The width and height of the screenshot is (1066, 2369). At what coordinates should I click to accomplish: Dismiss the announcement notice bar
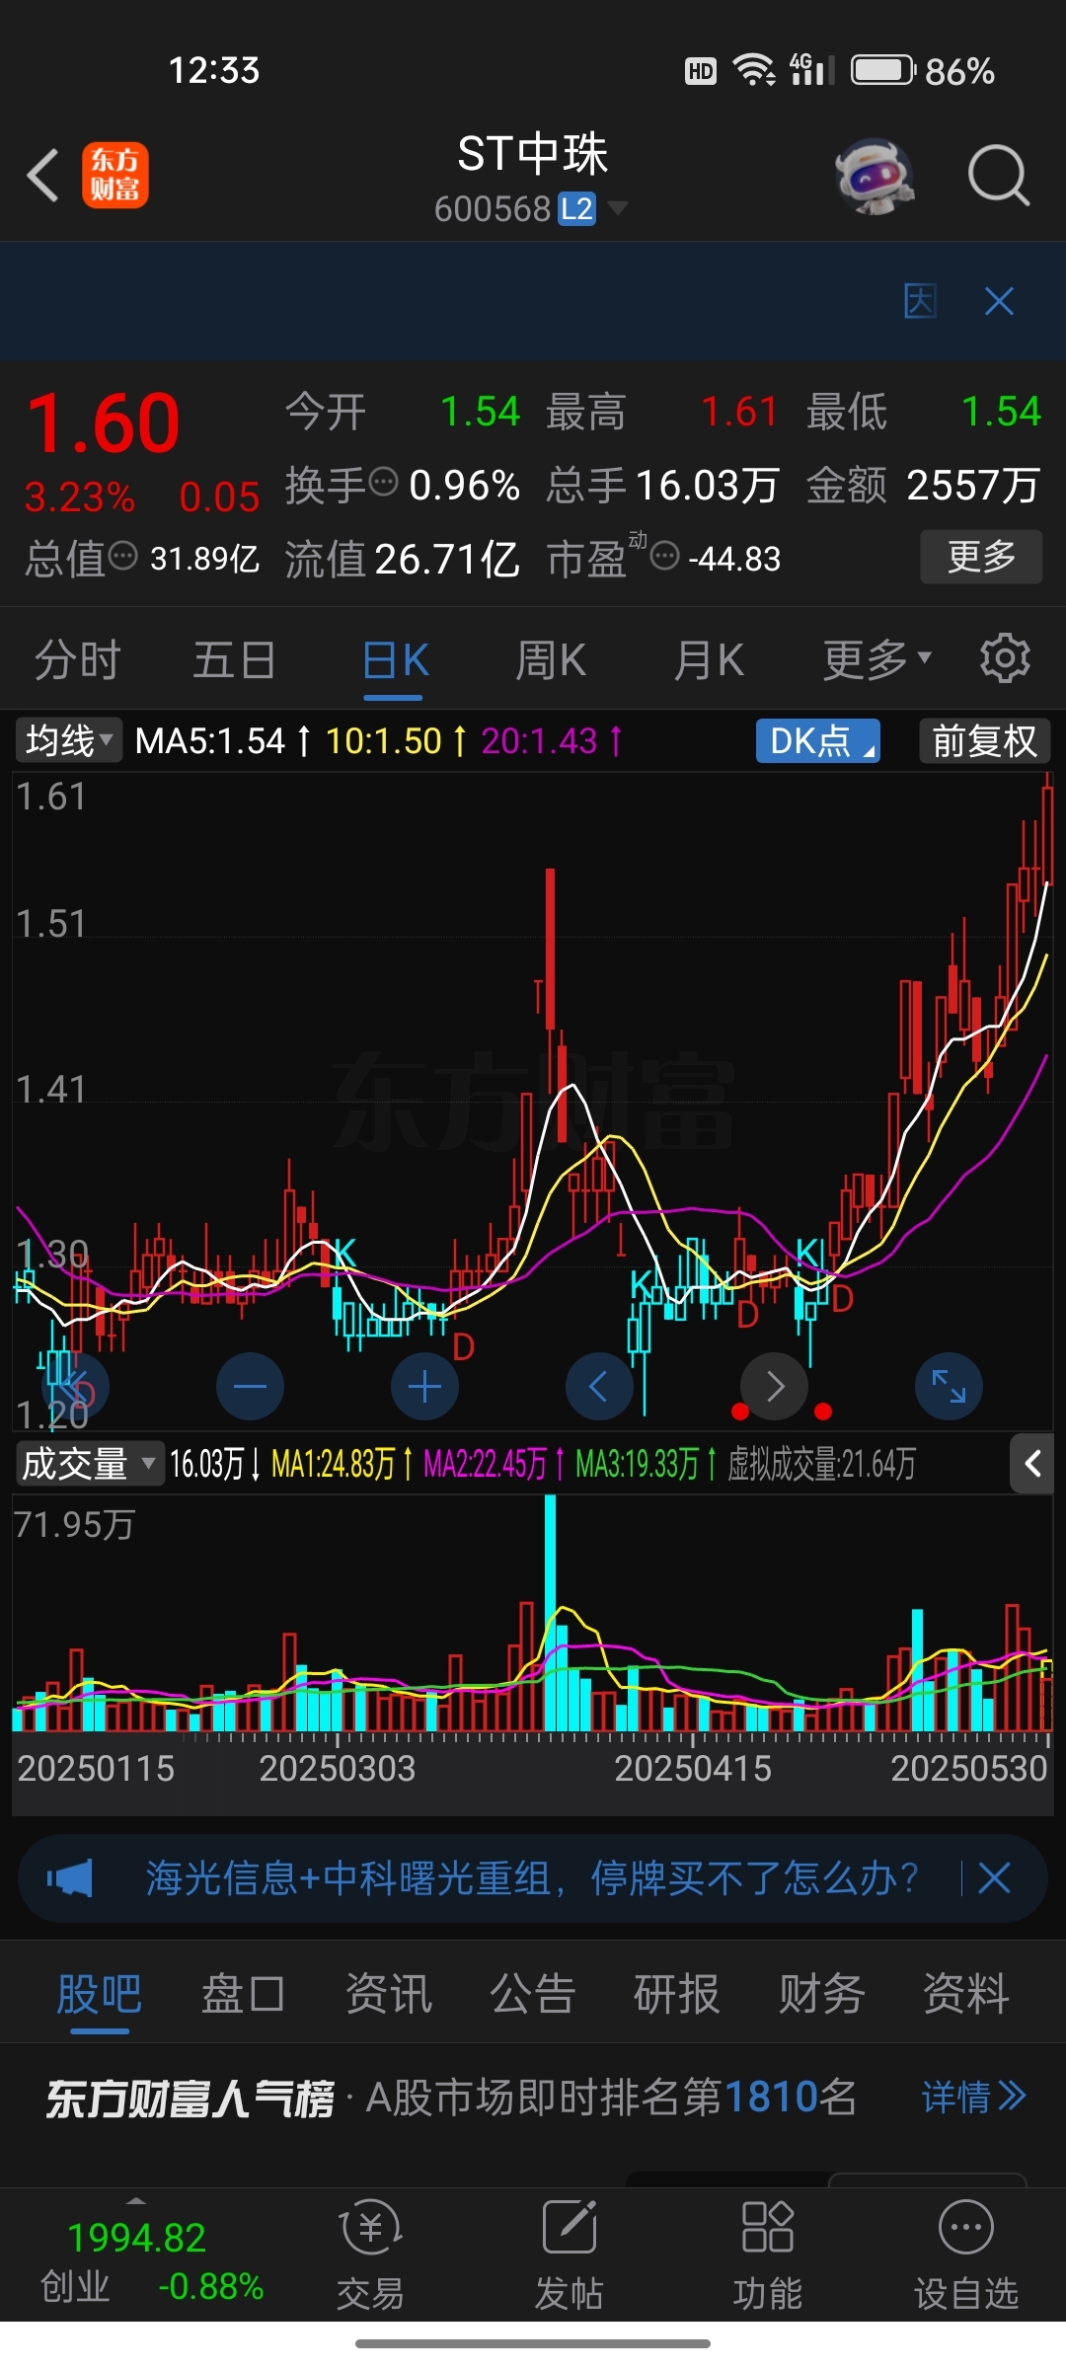pos(994,1877)
